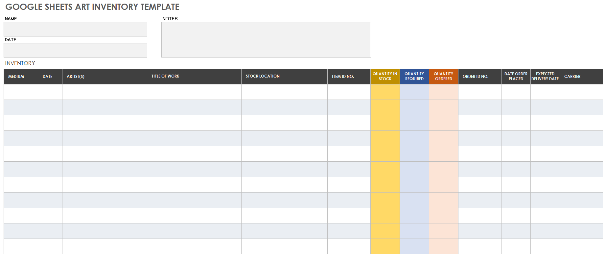Select the ITEM ID NO. column header

pos(349,77)
